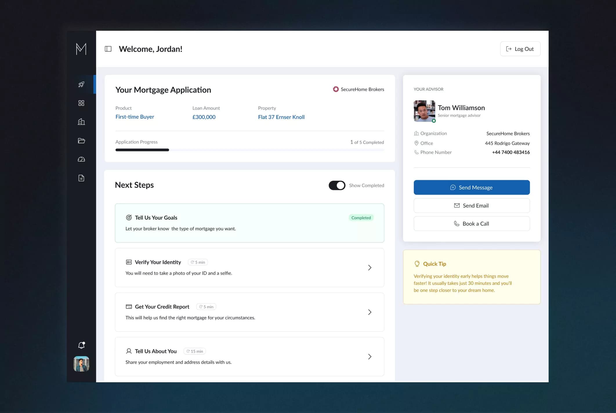Click the Application Progress bar
The width and height of the screenshot is (616, 413).
click(x=250, y=150)
